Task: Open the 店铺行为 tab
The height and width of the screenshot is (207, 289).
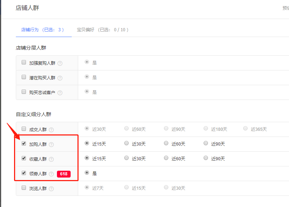Action: pos(42,30)
